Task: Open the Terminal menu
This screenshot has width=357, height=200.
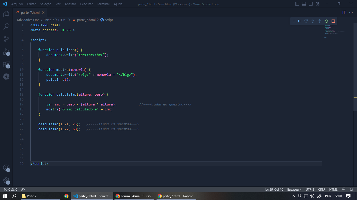Action: (103, 4)
